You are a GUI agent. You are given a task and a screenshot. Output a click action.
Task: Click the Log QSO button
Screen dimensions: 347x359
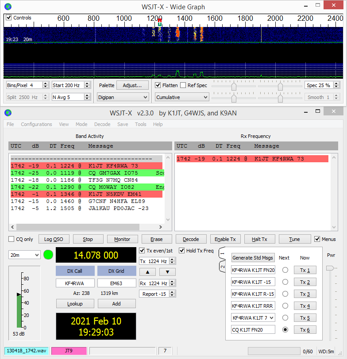[54, 239]
